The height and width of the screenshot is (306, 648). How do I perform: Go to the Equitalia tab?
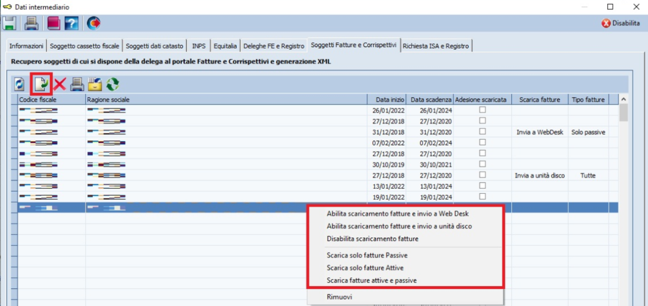(225, 46)
